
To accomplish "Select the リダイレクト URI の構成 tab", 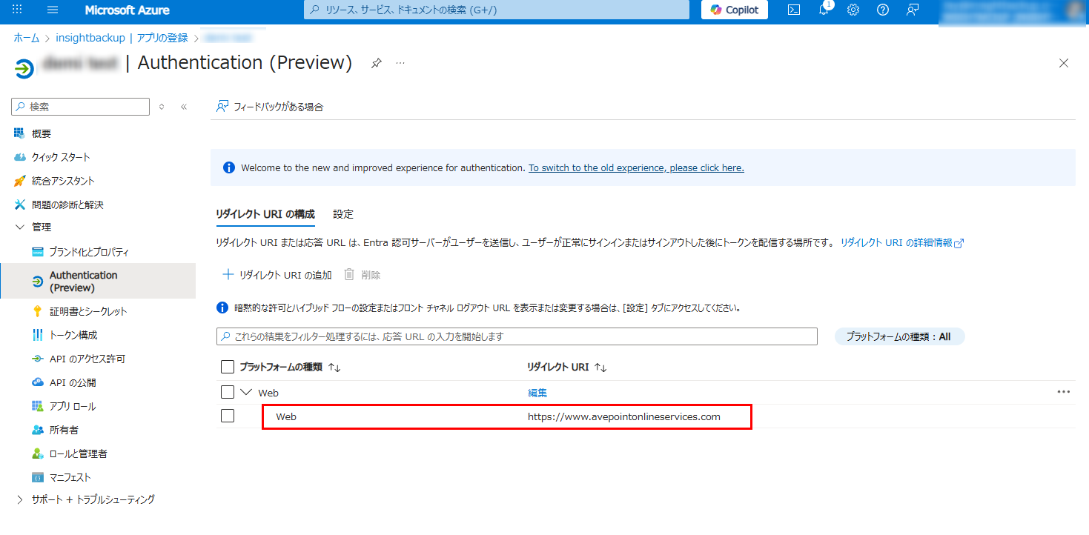I will [265, 214].
